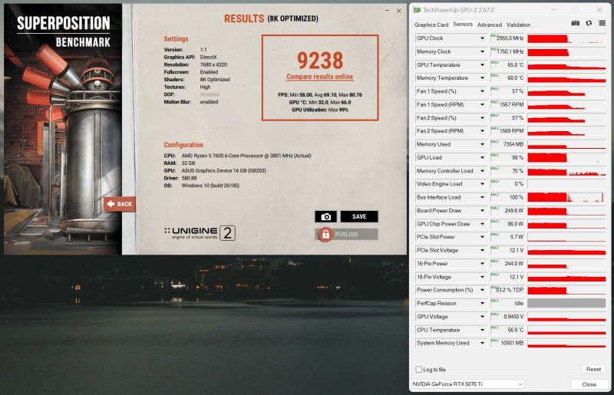Click the 9238 benchmark score
The image size is (614, 395).
[320, 61]
